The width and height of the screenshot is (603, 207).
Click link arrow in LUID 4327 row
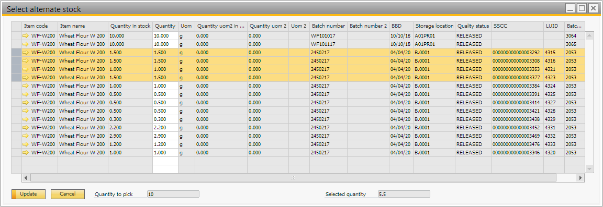(26, 103)
